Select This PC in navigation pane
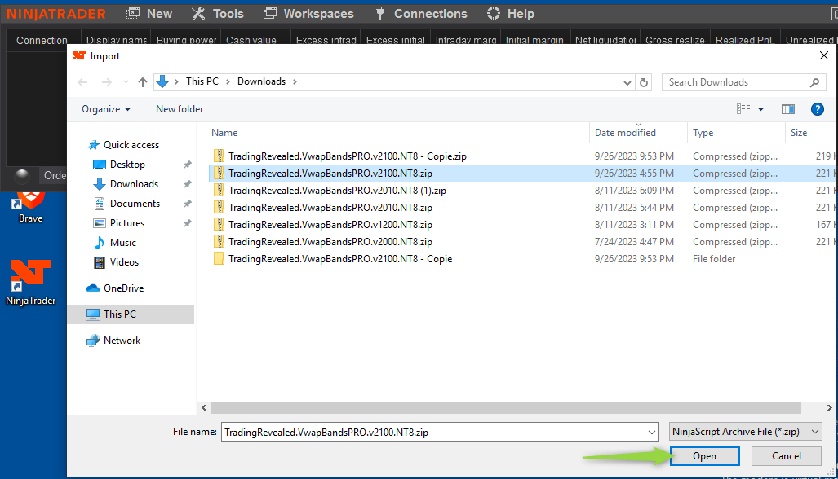The width and height of the screenshot is (838, 479). click(x=131, y=314)
